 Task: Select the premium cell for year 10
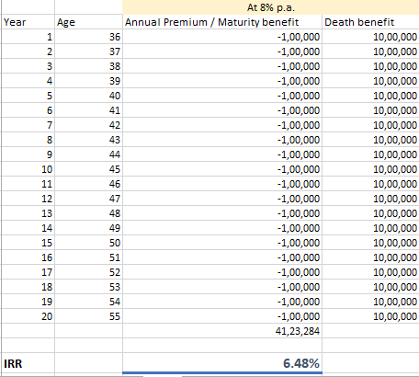click(x=222, y=169)
